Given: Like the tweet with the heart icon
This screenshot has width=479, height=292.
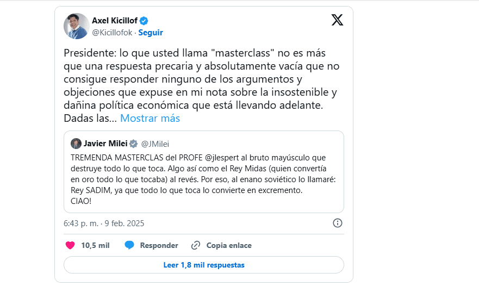Looking at the screenshot, I should tap(70, 245).
